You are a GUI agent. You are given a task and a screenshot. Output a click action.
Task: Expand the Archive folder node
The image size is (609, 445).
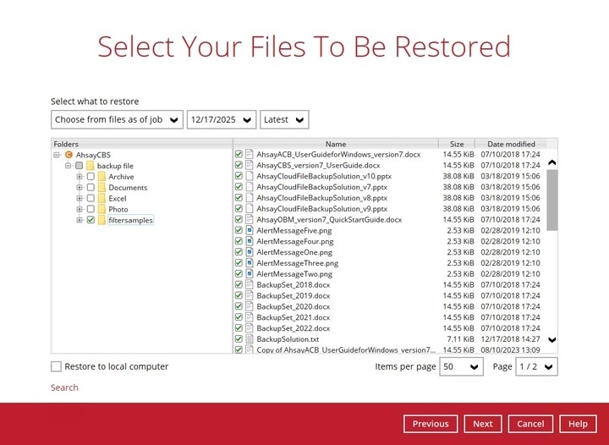[80, 177]
